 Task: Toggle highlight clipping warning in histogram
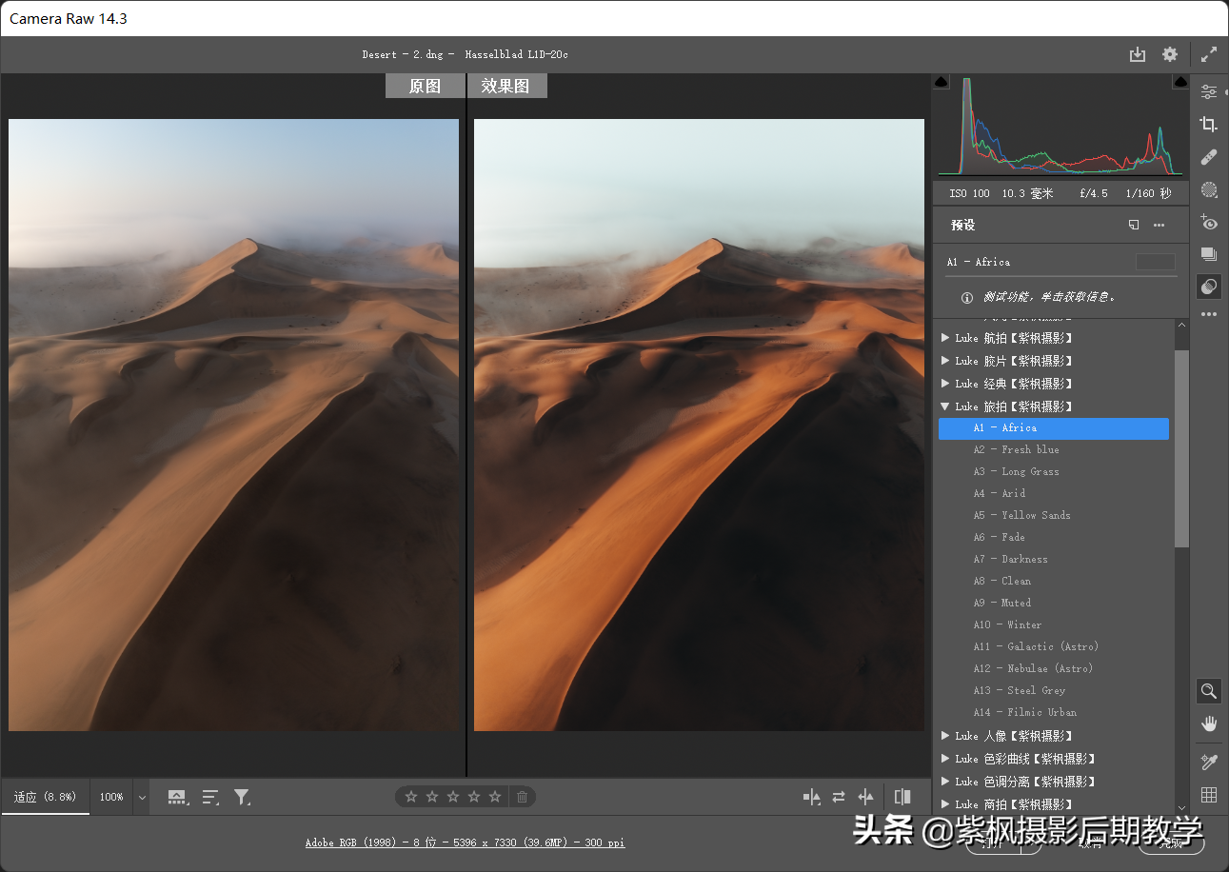(x=1180, y=83)
